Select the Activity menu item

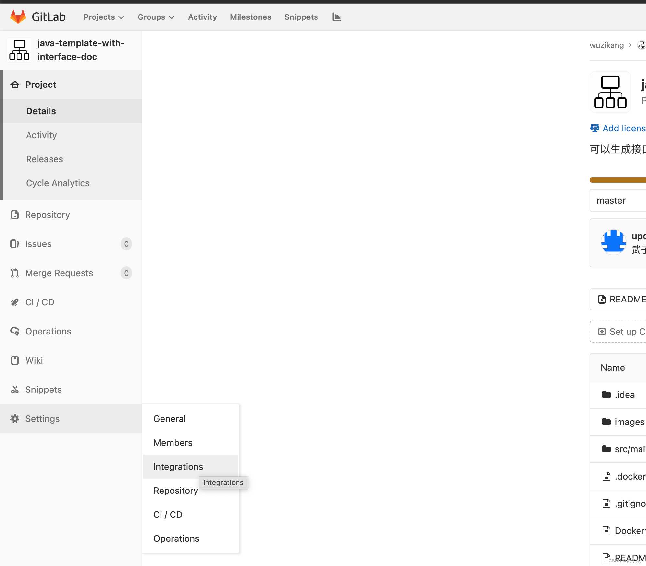tap(41, 135)
